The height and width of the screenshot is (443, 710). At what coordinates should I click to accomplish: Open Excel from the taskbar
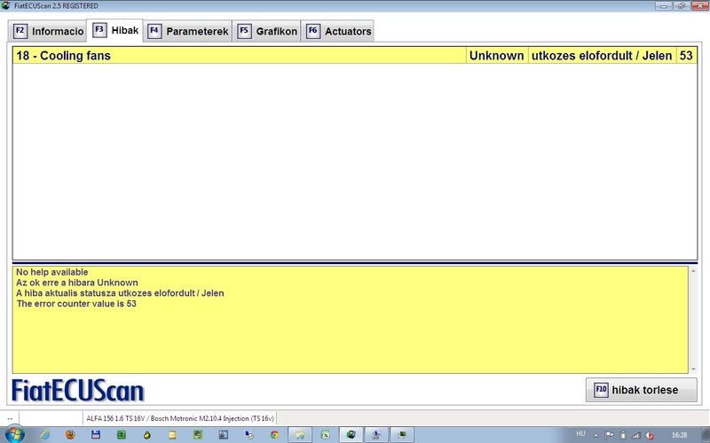327,434
